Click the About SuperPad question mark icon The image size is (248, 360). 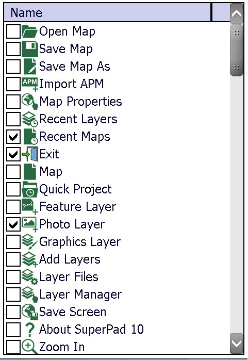coord(29,329)
